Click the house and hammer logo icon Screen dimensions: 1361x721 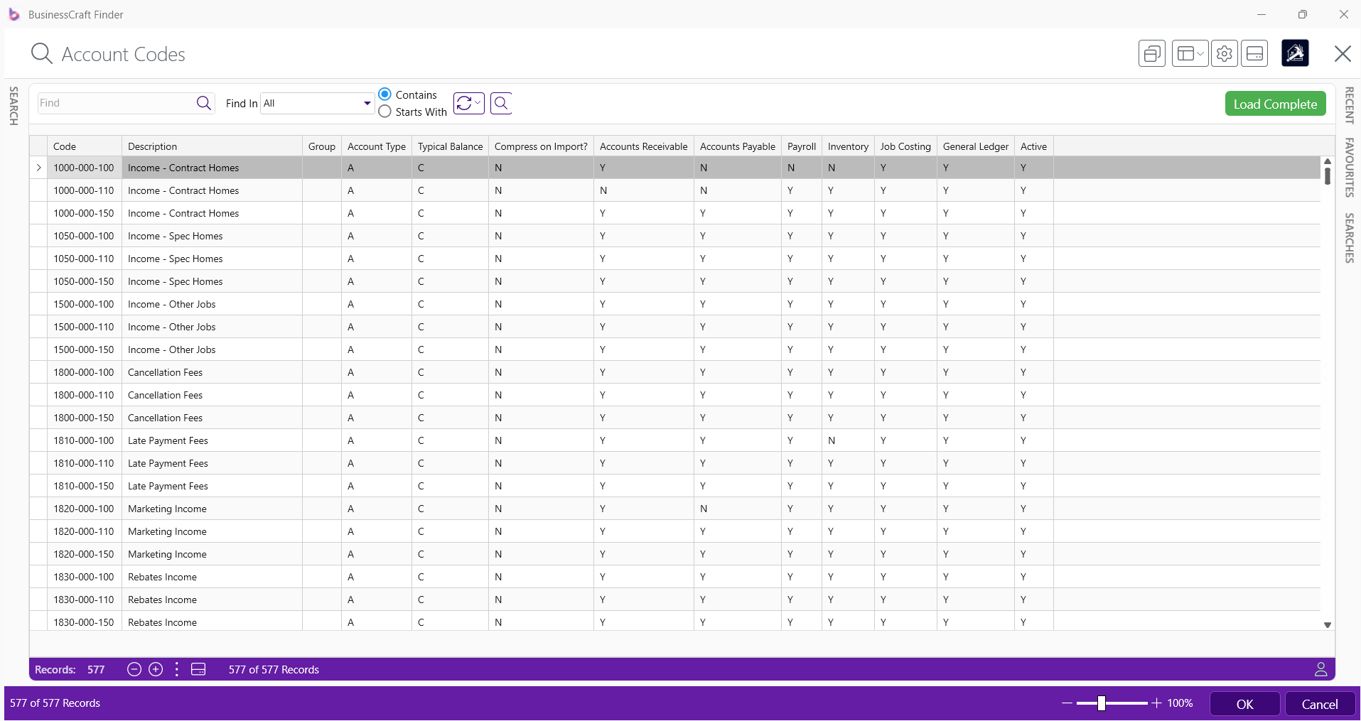(x=1295, y=53)
